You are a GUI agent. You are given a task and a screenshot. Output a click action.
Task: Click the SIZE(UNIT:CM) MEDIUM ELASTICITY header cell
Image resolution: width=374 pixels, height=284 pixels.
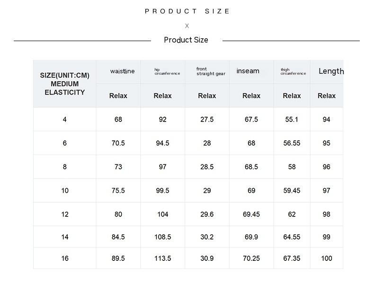[65, 84]
